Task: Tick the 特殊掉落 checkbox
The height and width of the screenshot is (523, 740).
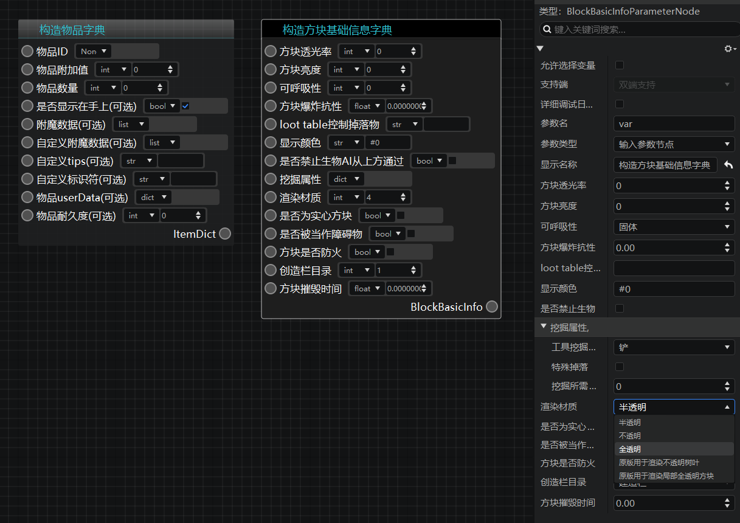Action: click(620, 367)
